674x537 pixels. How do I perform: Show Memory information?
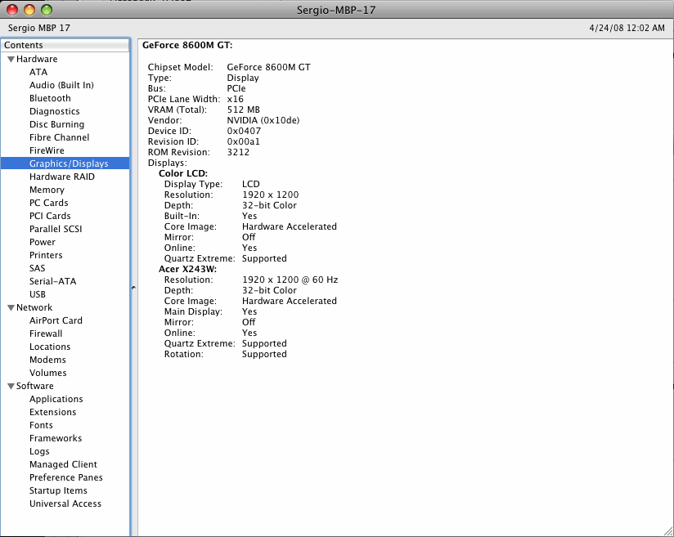(47, 190)
